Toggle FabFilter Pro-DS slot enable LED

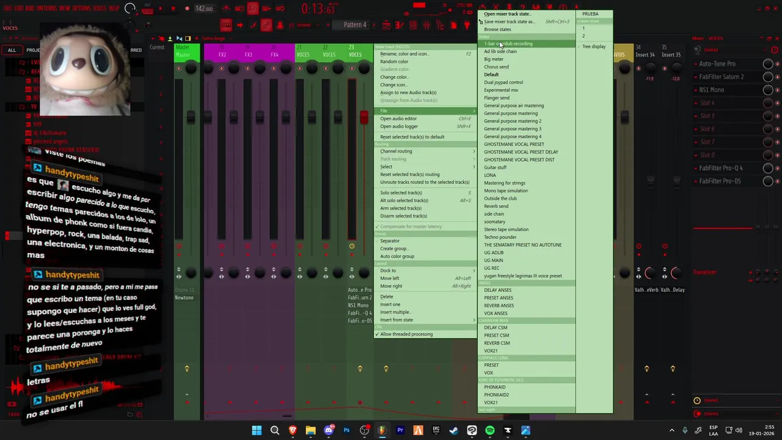tap(776, 181)
